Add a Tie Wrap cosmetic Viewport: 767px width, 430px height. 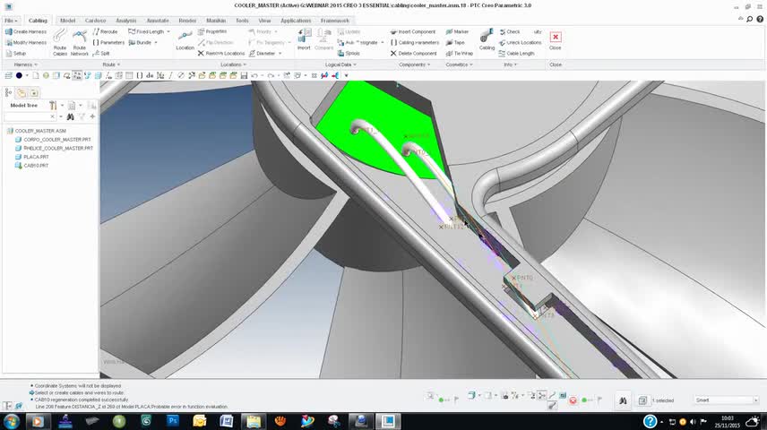[459, 54]
